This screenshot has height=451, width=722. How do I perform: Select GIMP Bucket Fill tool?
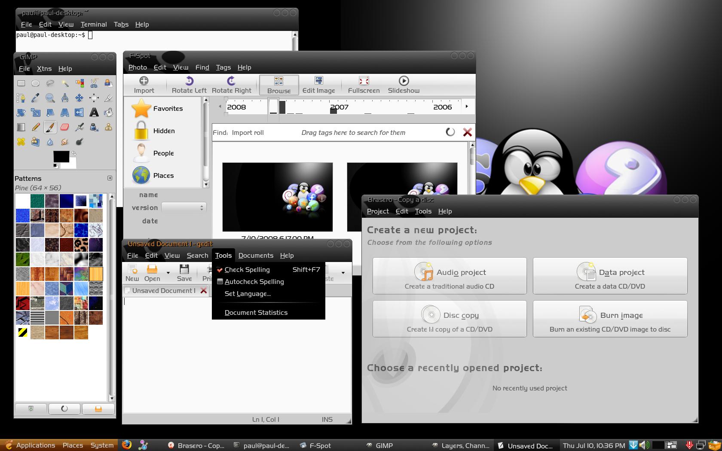point(109,113)
